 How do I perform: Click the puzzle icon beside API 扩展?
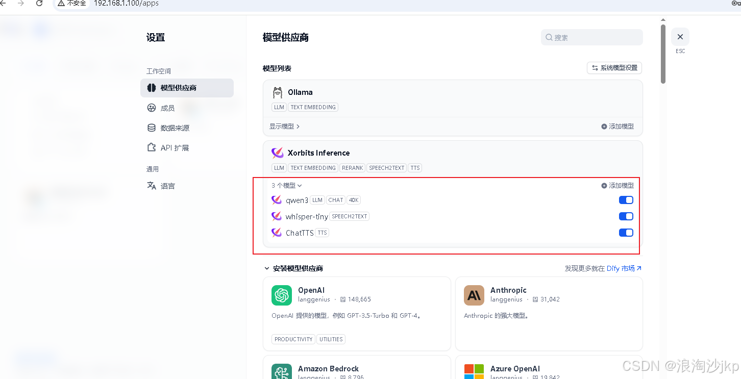(152, 147)
